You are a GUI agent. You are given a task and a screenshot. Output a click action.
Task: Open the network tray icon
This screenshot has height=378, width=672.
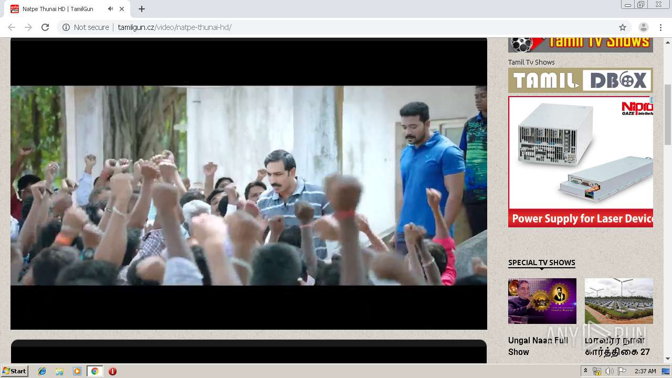pyautogui.click(x=597, y=371)
